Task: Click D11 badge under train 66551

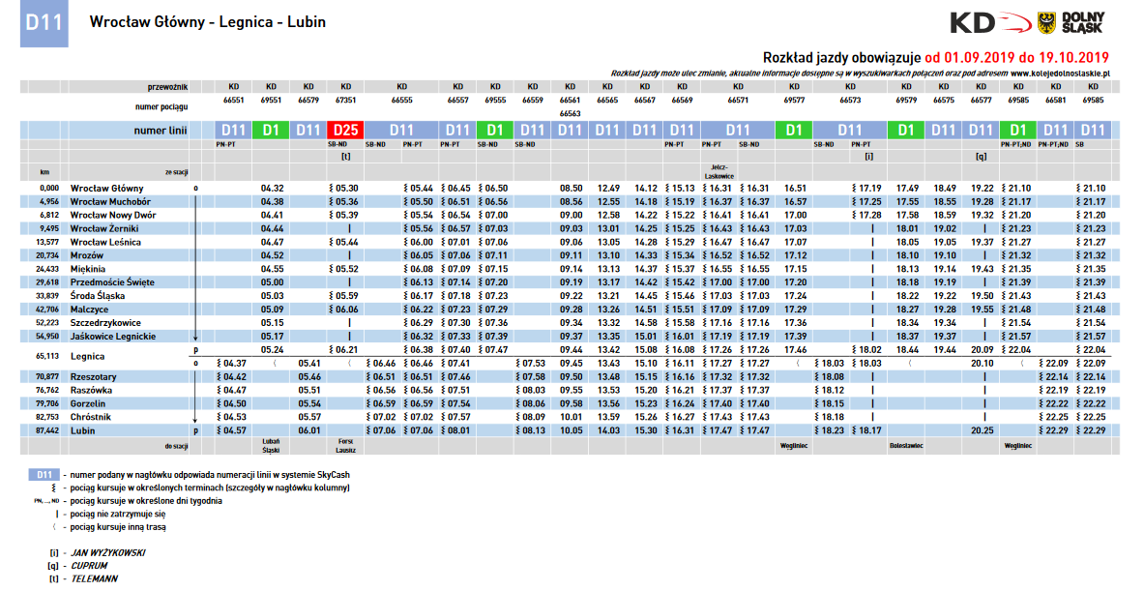Action: pos(233,130)
